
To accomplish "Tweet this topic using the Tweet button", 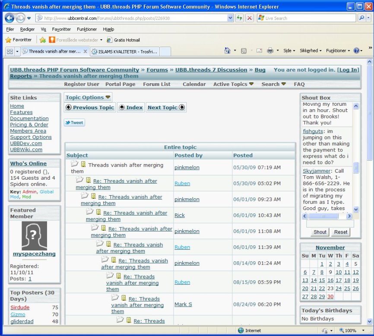I will tap(74, 123).
